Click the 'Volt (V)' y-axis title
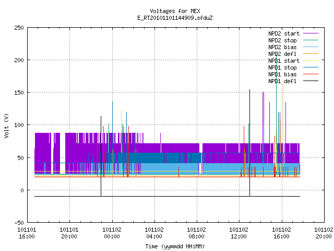334x251 pixels. pyautogui.click(x=6, y=125)
